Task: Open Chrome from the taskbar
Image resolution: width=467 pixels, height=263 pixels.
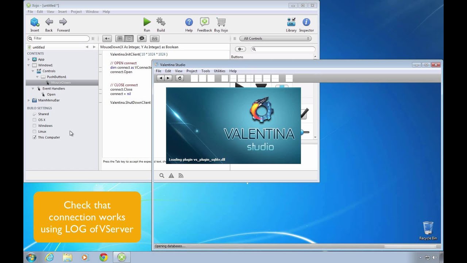Action: [104, 258]
